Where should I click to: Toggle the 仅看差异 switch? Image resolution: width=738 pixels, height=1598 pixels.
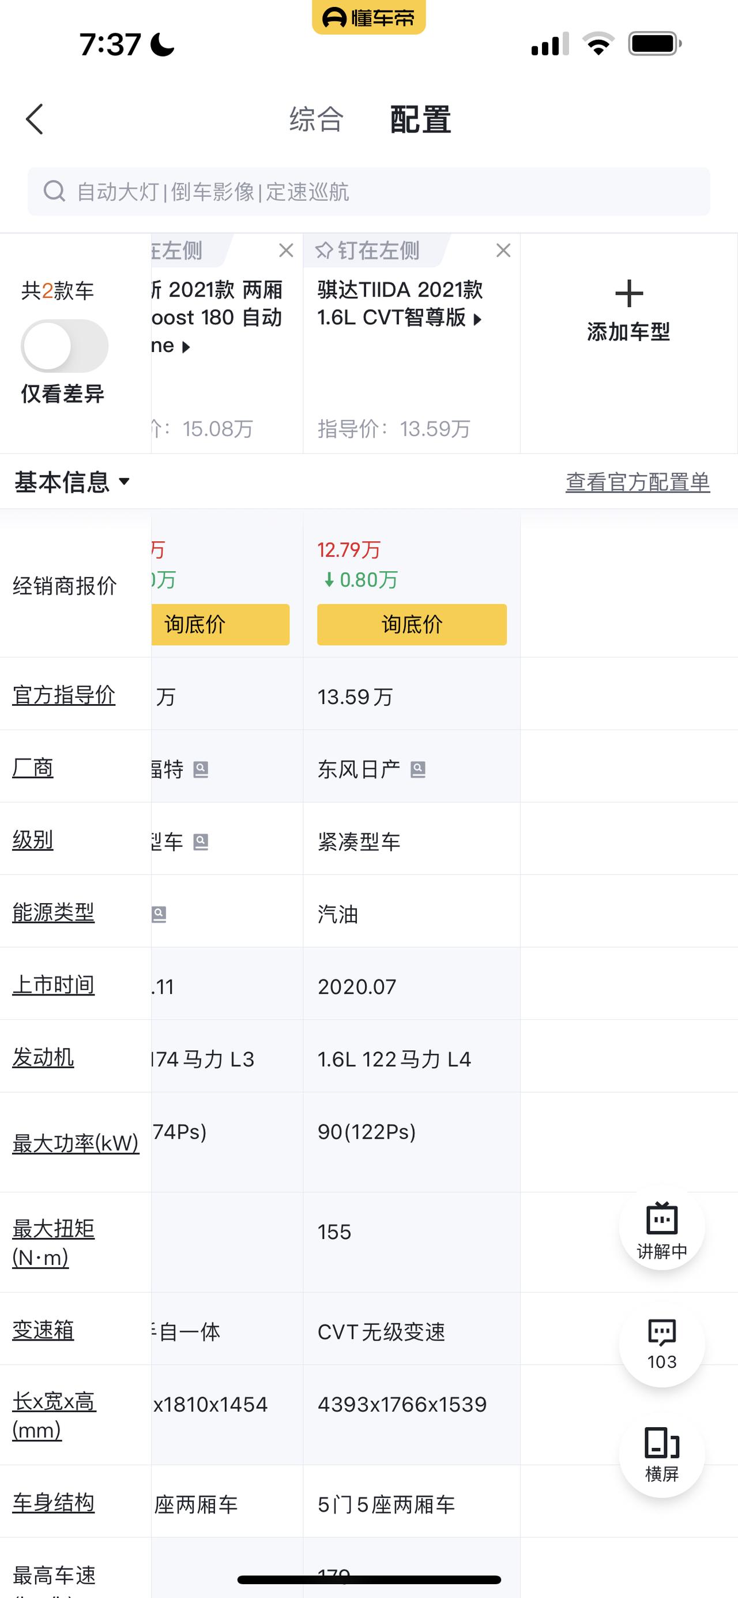[65, 346]
